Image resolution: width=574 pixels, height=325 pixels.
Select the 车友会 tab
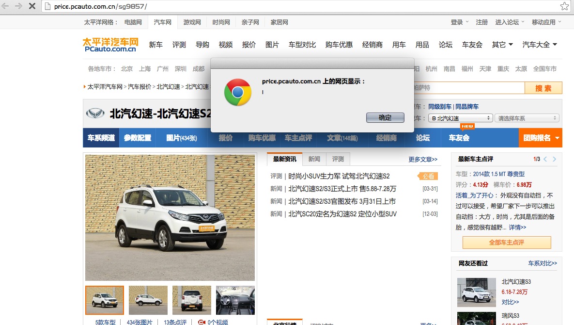(x=459, y=138)
